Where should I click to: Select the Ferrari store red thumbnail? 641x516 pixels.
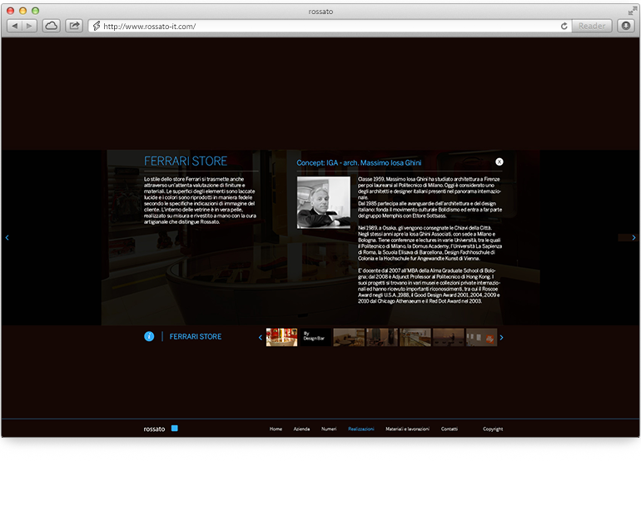281,337
